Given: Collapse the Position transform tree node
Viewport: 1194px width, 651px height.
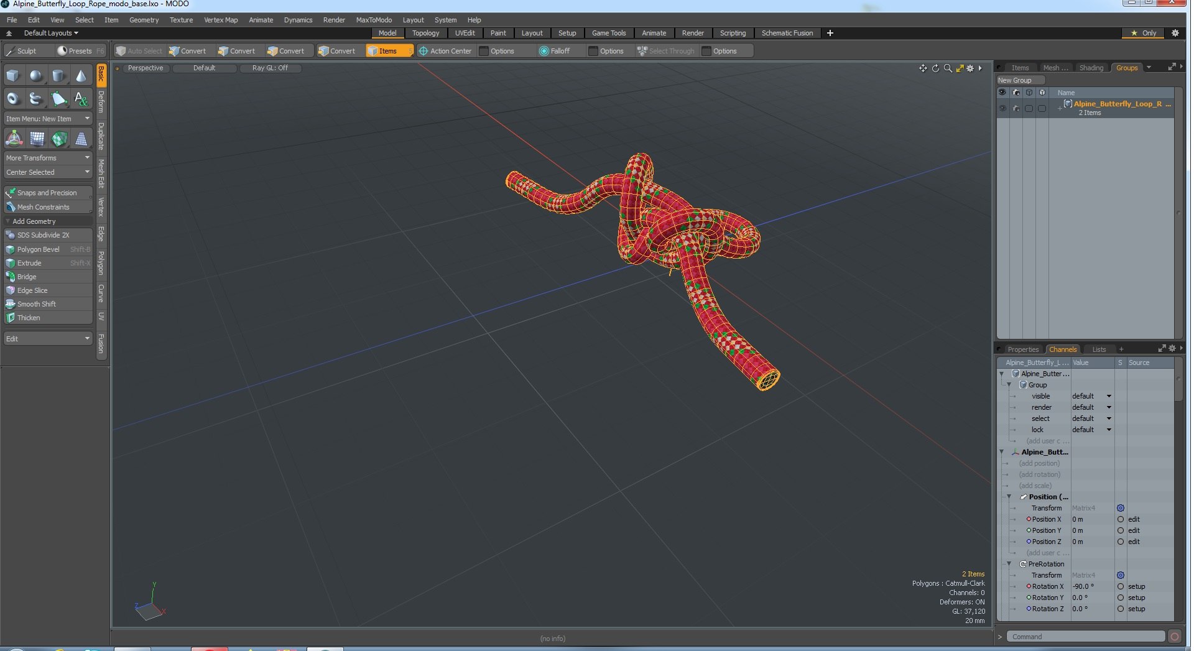Looking at the screenshot, I should (x=1009, y=497).
